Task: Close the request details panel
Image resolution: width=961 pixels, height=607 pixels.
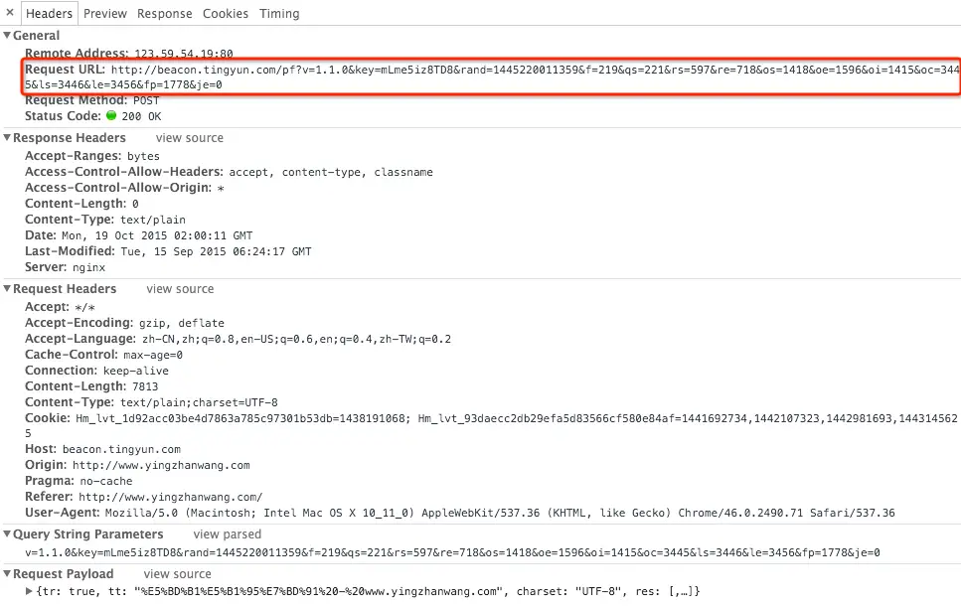Action: [9, 13]
